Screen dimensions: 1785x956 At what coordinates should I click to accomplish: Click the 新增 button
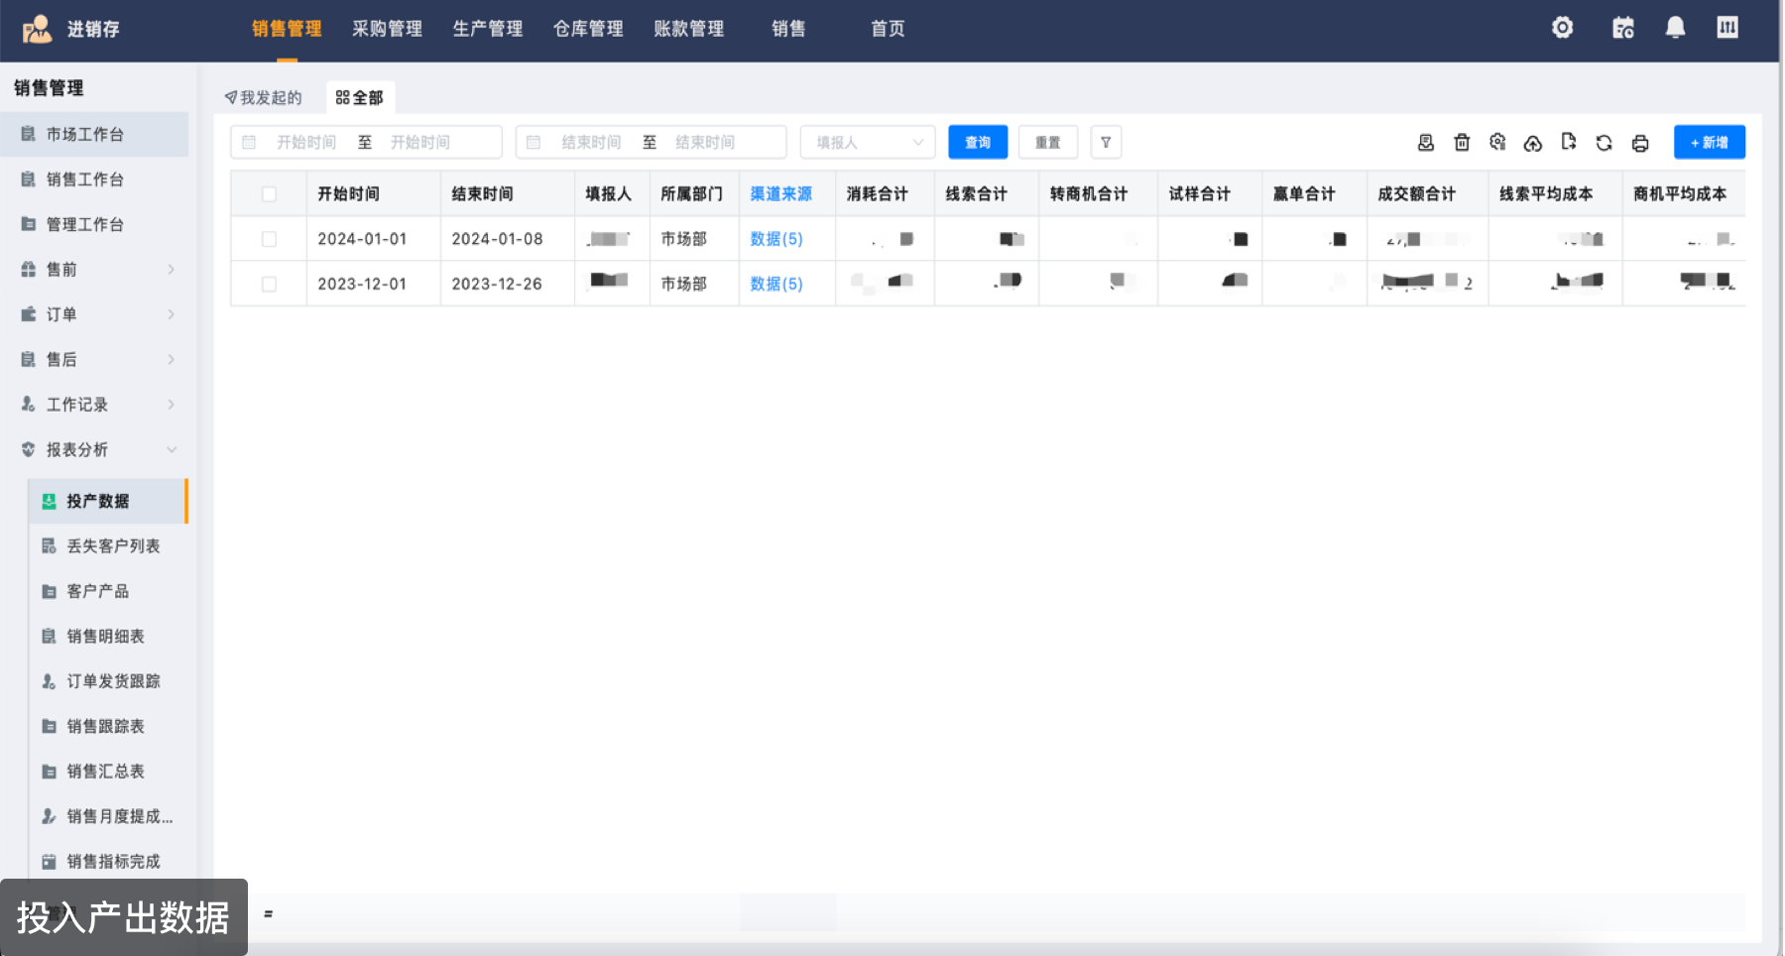1709,143
